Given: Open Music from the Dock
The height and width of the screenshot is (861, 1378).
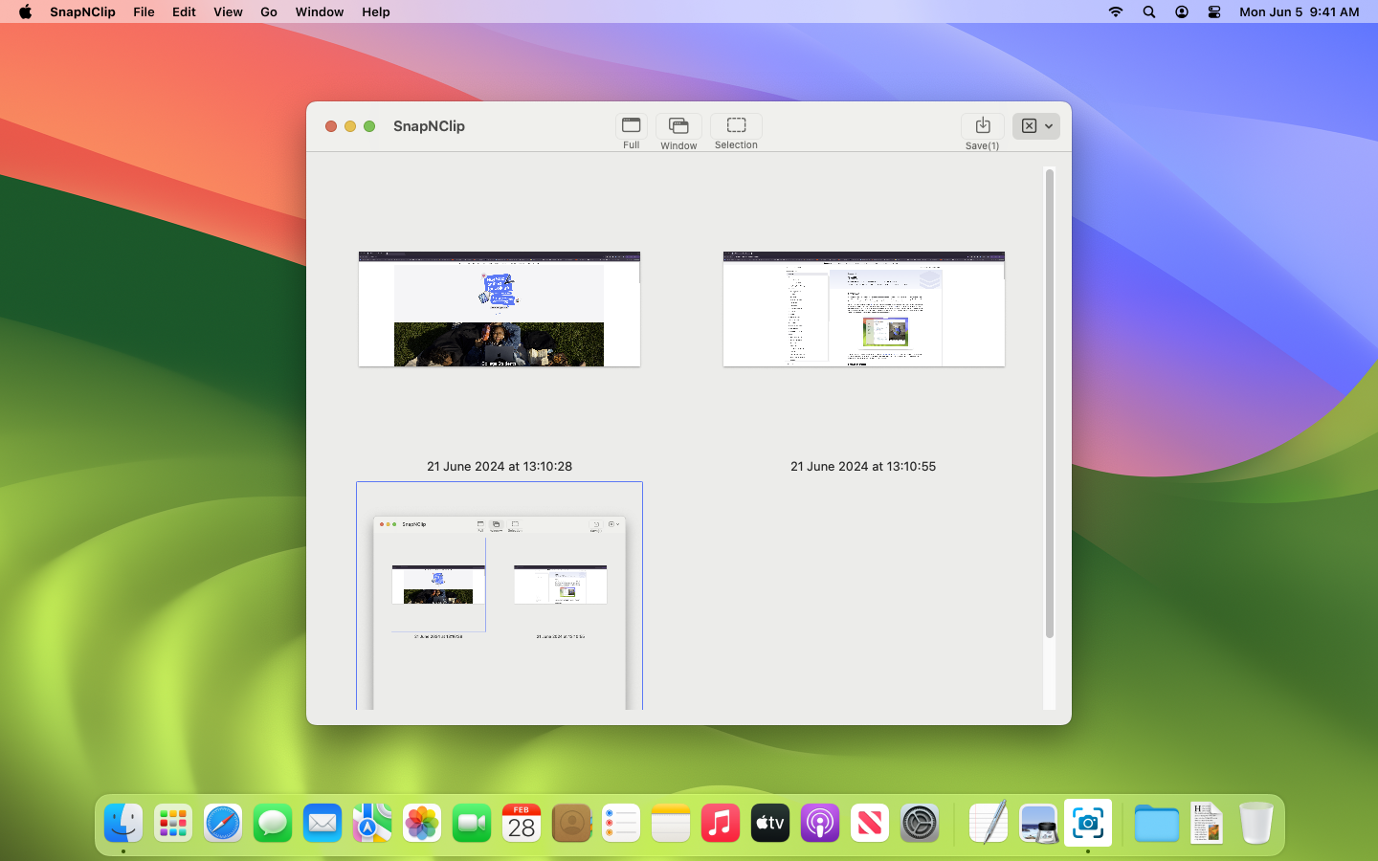Looking at the screenshot, I should [x=721, y=823].
